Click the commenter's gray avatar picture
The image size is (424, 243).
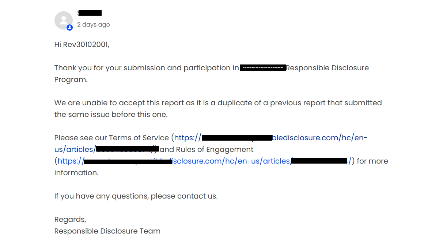point(64,20)
